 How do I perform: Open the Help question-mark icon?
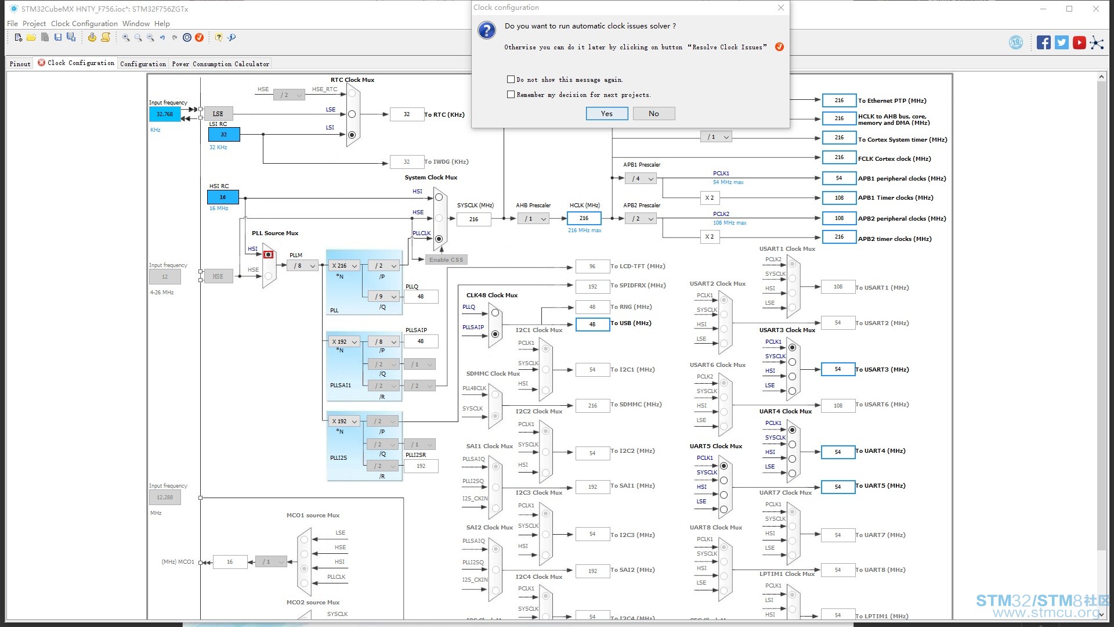219,38
